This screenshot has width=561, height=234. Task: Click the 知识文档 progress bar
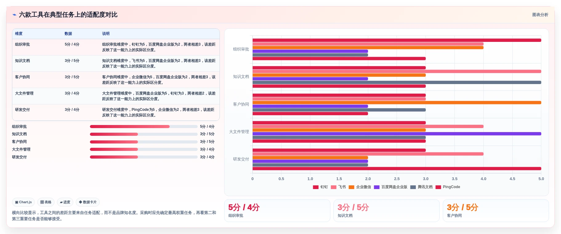[143, 134]
